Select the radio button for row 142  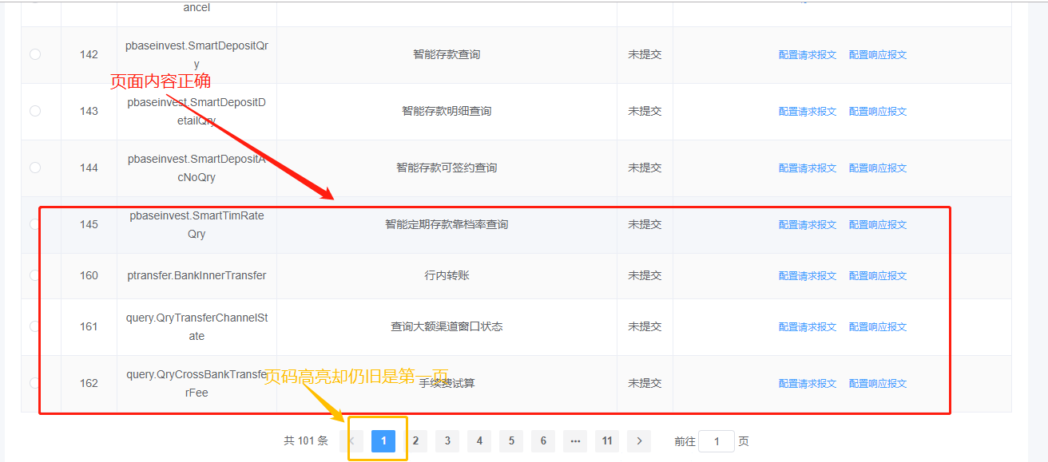click(34, 54)
